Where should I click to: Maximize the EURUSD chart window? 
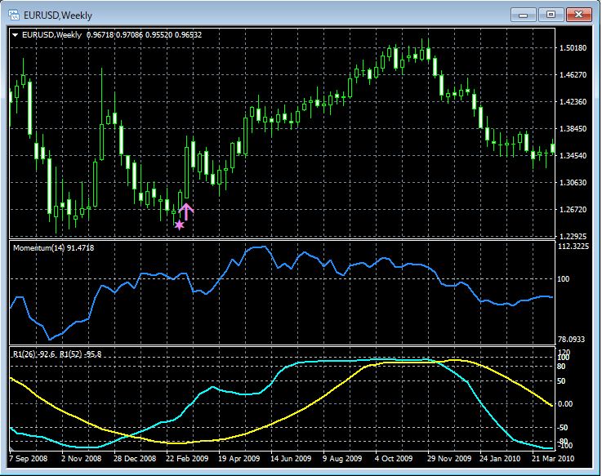coord(551,14)
